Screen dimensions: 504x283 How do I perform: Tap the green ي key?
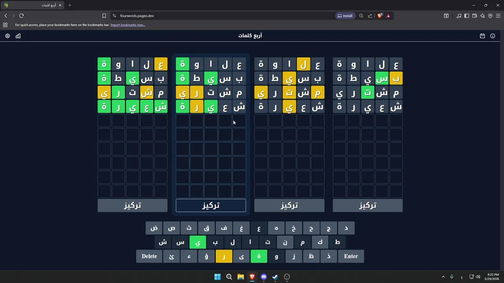coord(198,242)
